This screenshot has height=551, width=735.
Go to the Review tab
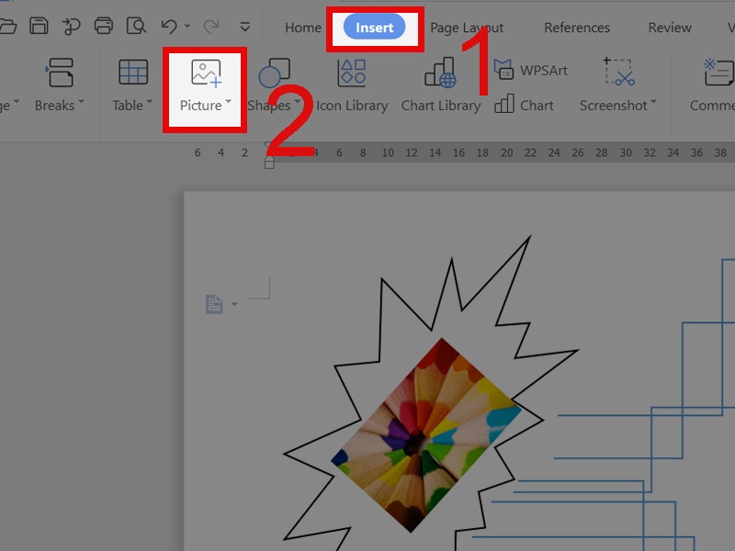pyautogui.click(x=670, y=28)
